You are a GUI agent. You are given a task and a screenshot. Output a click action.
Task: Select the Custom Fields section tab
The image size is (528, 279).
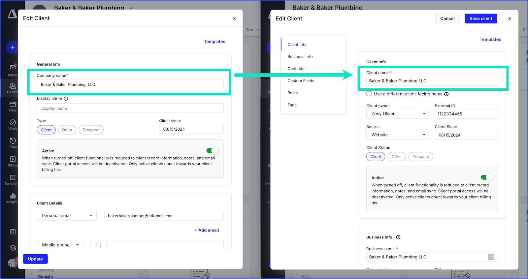(x=301, y=81)
